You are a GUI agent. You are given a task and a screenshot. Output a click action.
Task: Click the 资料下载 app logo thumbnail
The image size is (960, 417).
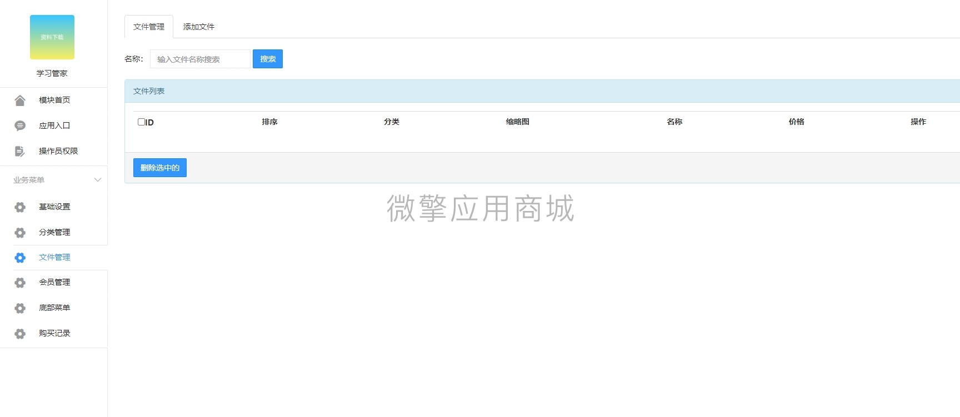point(52,37)
